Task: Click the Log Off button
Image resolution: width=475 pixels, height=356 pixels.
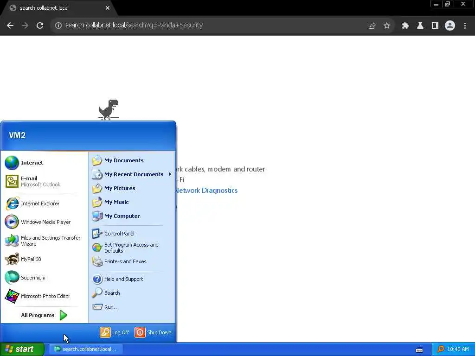Action: pyautogui.click(x=115, y=332)
